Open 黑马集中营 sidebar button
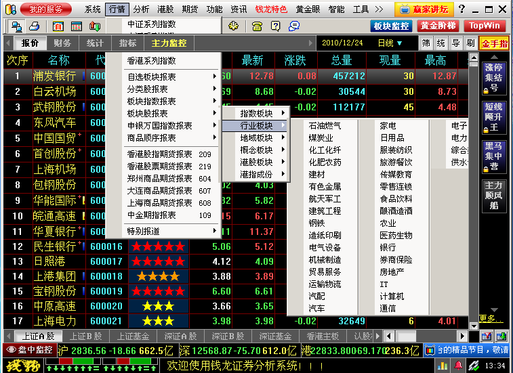This screenshot has height=373, width=513. click(494, 156)
